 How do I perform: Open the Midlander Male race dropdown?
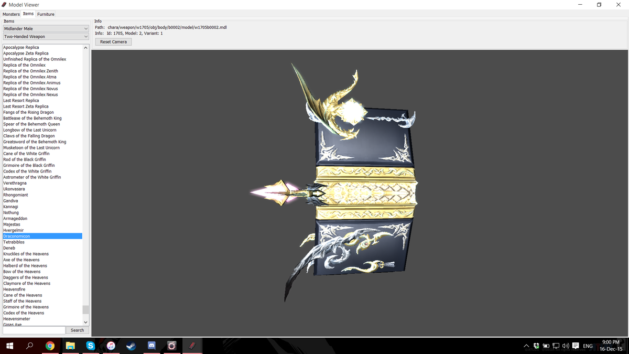pyautogui.click(x=46, y=29)
